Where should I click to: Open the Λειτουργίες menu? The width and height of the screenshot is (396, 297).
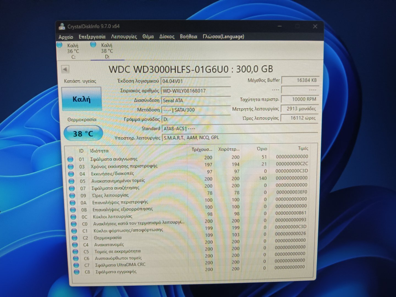point(124,37)
